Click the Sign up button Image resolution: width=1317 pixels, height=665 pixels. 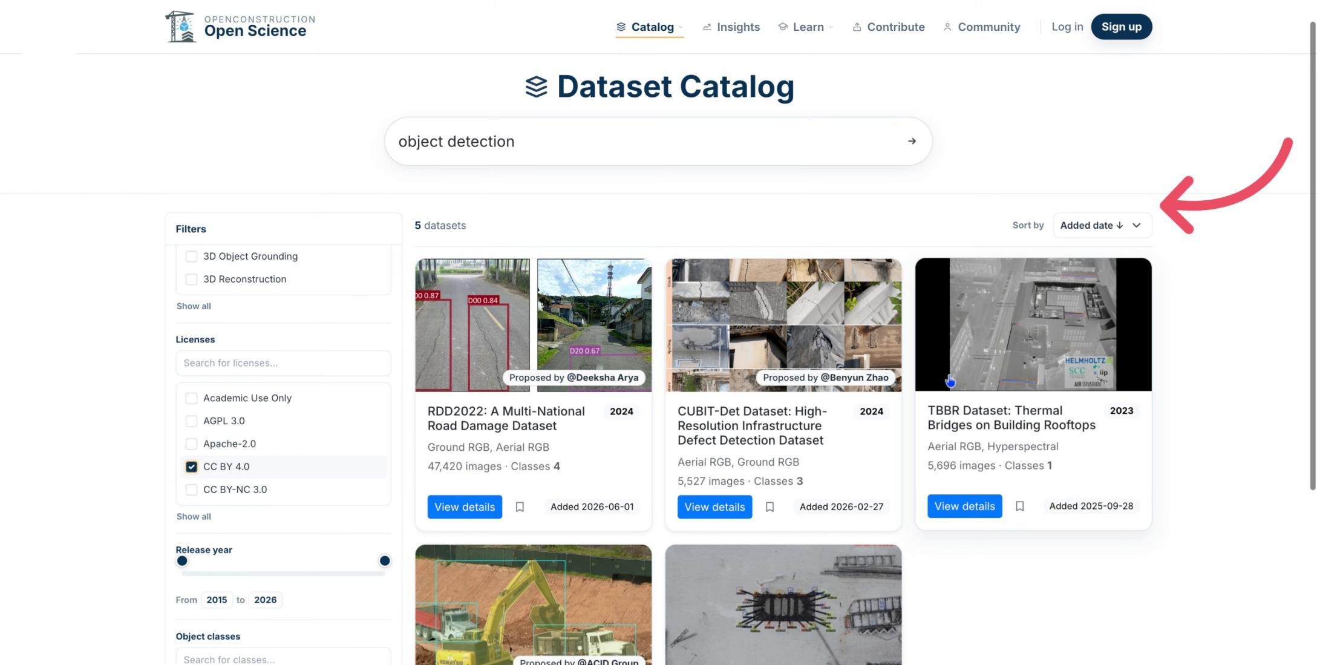click(1121, 27)
